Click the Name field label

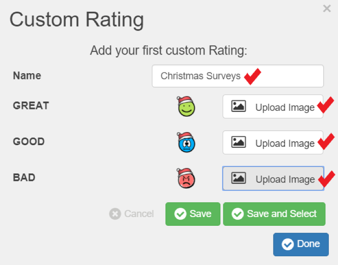tap(27, 76)
